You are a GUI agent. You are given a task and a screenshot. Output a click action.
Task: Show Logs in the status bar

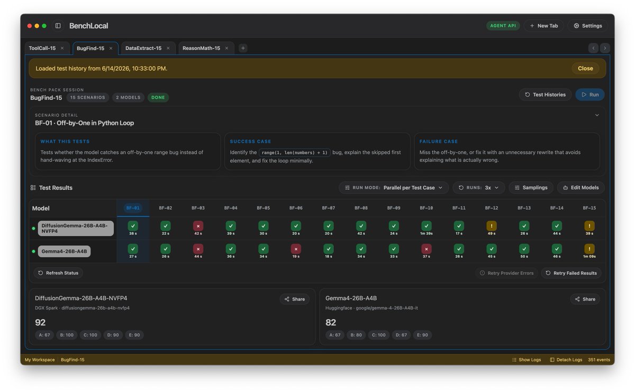pyautogui.click(x=526, y=360)
